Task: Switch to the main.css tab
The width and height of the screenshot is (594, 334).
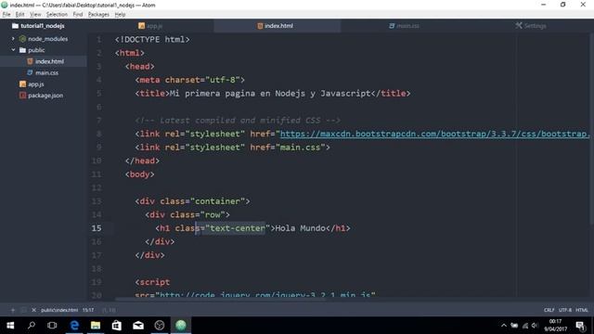Action: point(404,26)
